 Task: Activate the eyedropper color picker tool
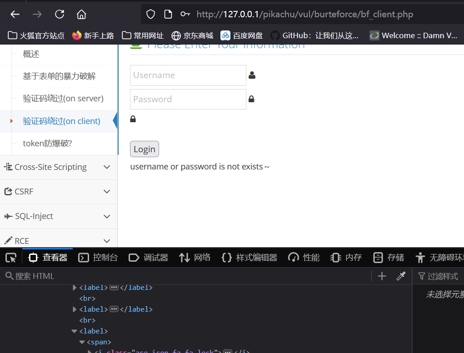401,276
